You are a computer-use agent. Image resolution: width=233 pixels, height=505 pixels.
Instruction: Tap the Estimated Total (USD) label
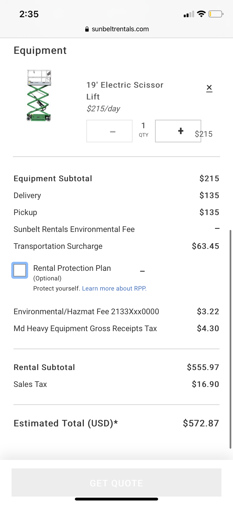66,423
